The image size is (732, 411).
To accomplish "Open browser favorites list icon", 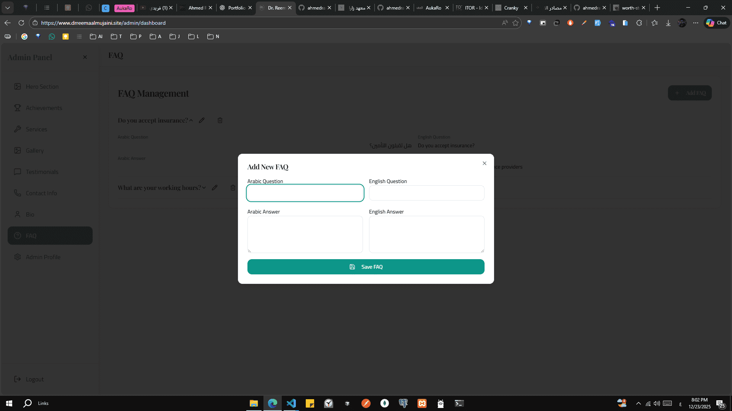I will click(x=655, y=23).
